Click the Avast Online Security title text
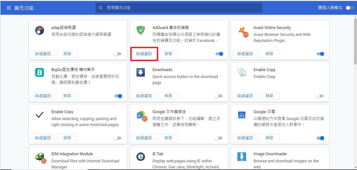 272,28
